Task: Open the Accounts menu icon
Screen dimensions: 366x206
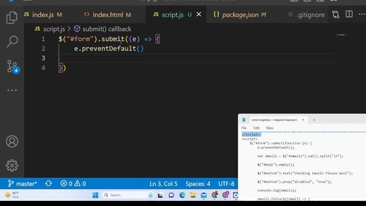Action: pyautogui.click(x=12, y=141)
